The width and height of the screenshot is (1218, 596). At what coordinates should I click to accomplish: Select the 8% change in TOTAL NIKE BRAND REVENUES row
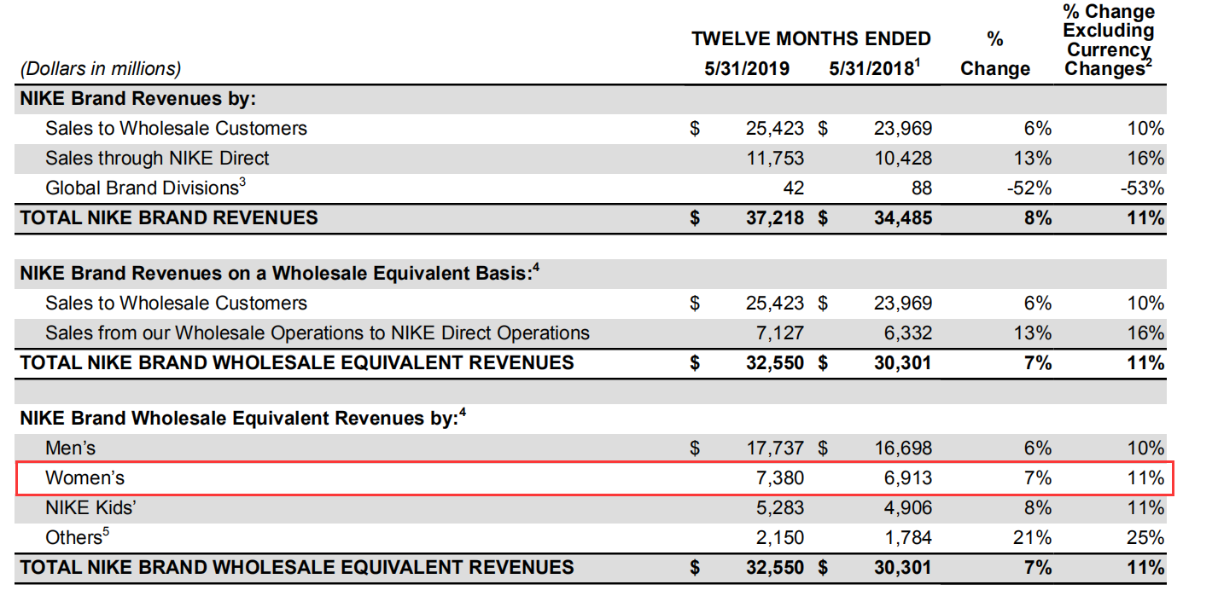click(1039, 217)
